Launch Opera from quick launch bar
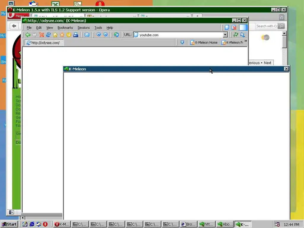 [45, 224]
